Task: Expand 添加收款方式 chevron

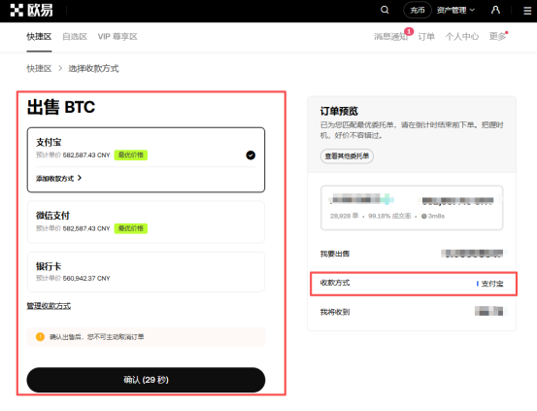Action: pos(79,178)
